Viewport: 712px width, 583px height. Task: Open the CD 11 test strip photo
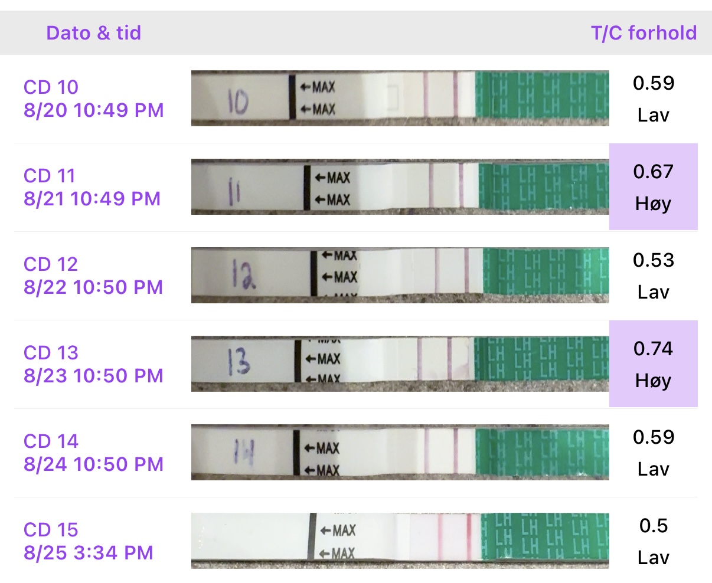click(400, 187)
